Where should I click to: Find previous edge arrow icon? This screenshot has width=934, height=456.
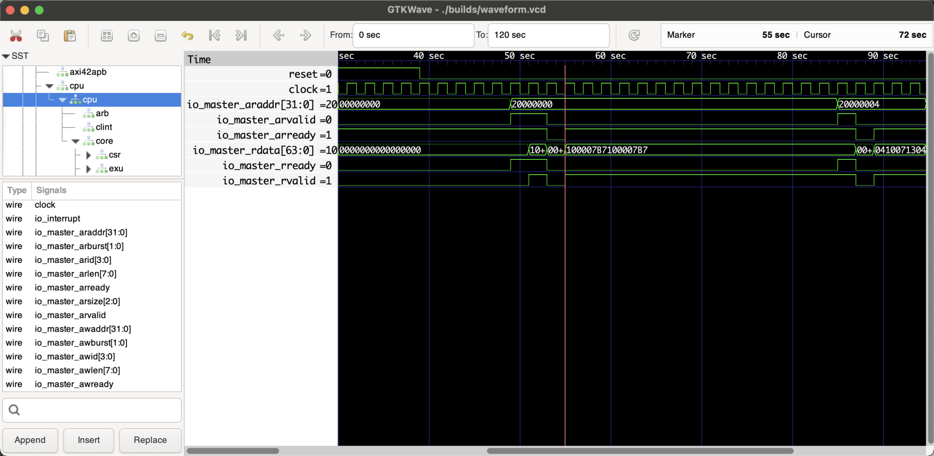click(279, 36)
